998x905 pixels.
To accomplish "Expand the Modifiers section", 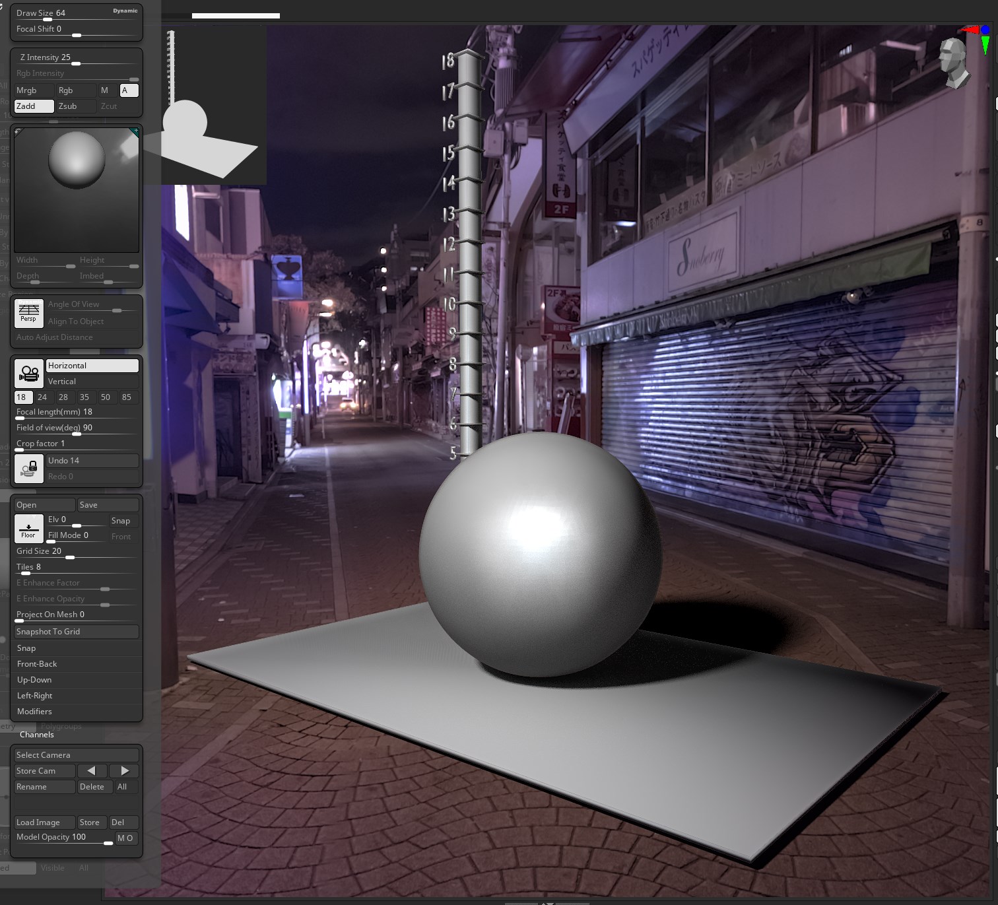I will 76,712.
